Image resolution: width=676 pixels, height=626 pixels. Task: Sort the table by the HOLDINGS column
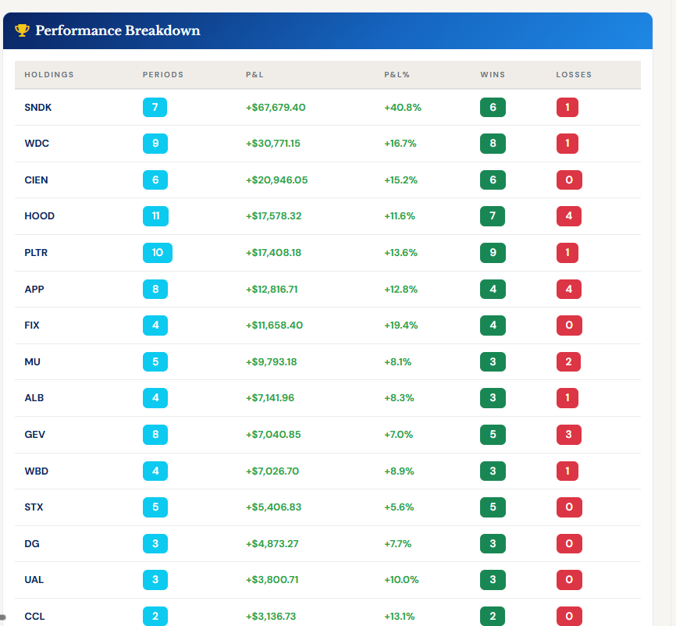(x=49, y=75)
